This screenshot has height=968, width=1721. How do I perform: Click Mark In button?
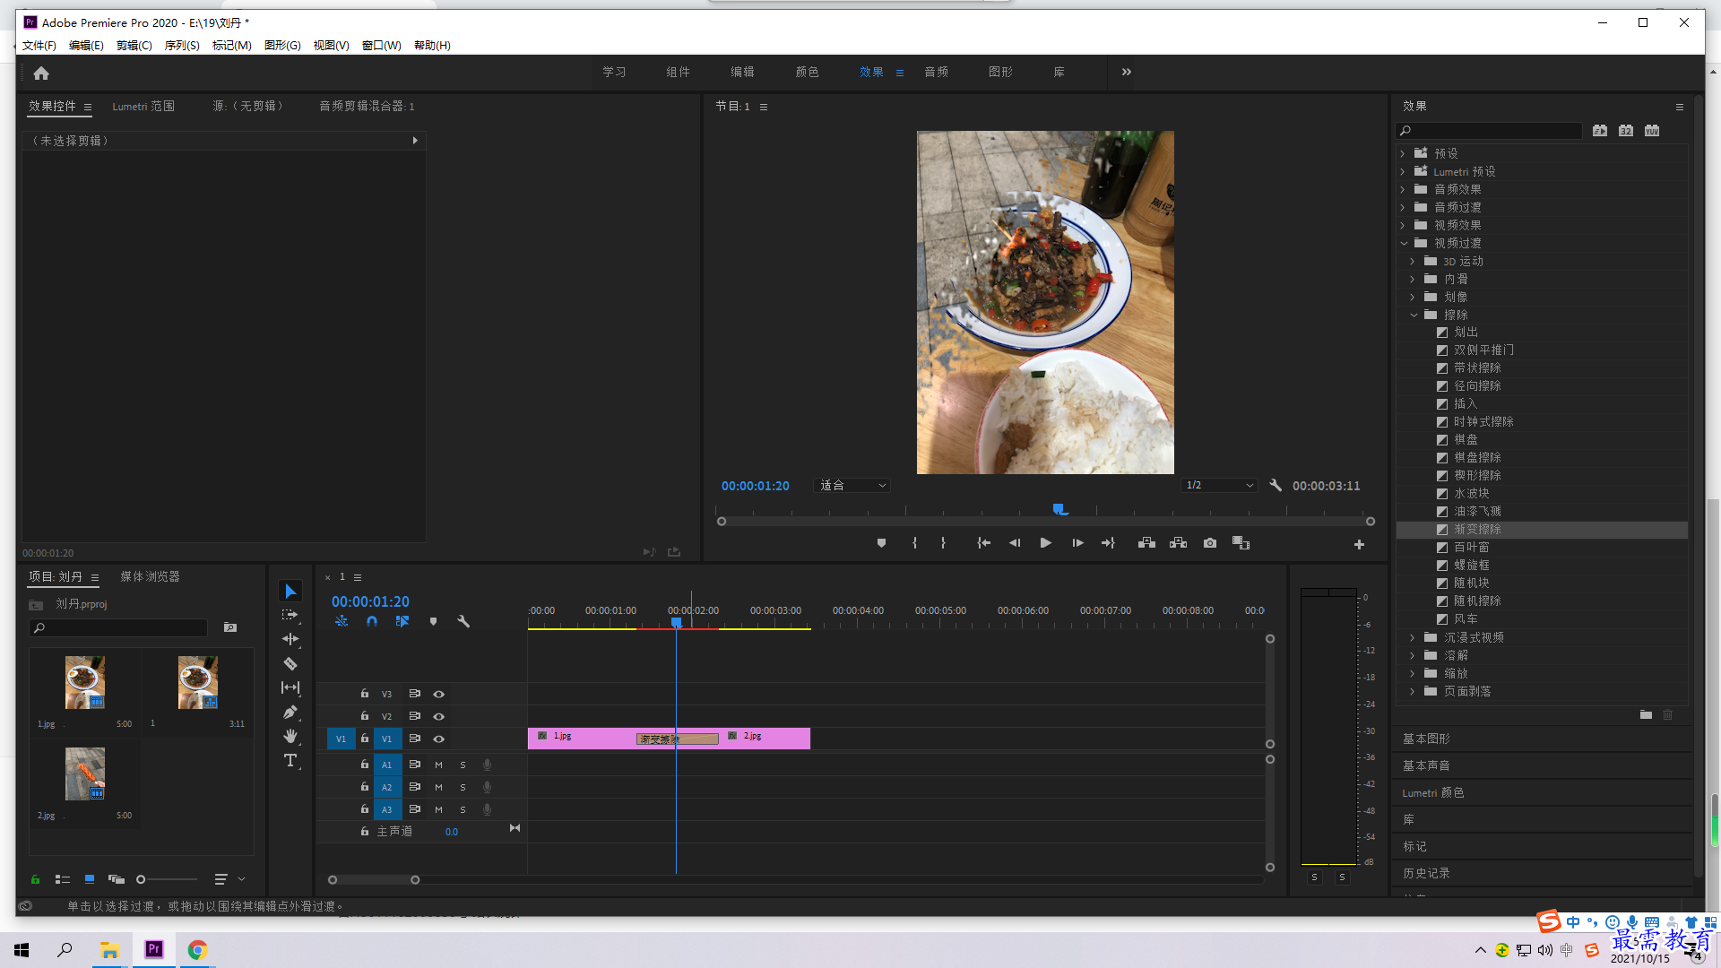(914, 543)
